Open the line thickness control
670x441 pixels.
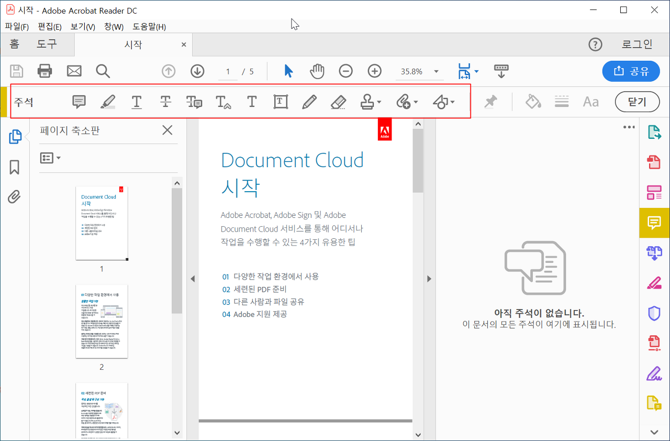562,102
